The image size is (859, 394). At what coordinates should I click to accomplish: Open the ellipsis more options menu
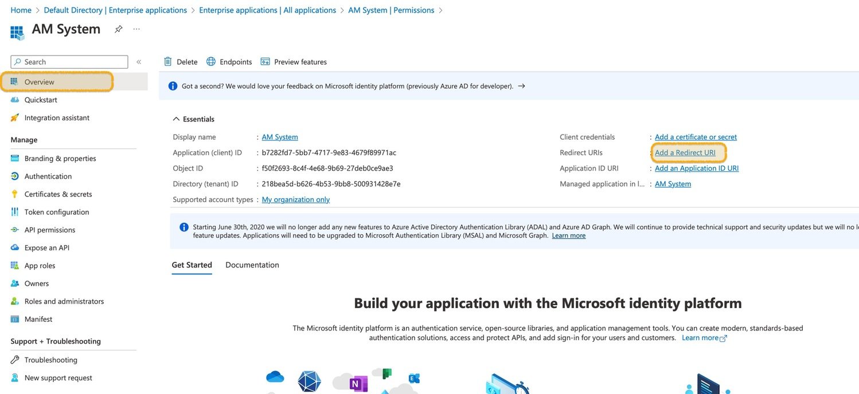tap(136, 29)
